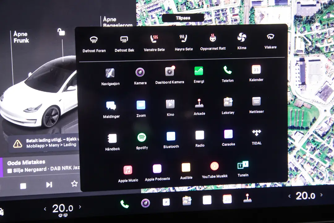This screenshot has height=223, width=334.
Task: Stop the current radio playback
Action: click(23, 186)
